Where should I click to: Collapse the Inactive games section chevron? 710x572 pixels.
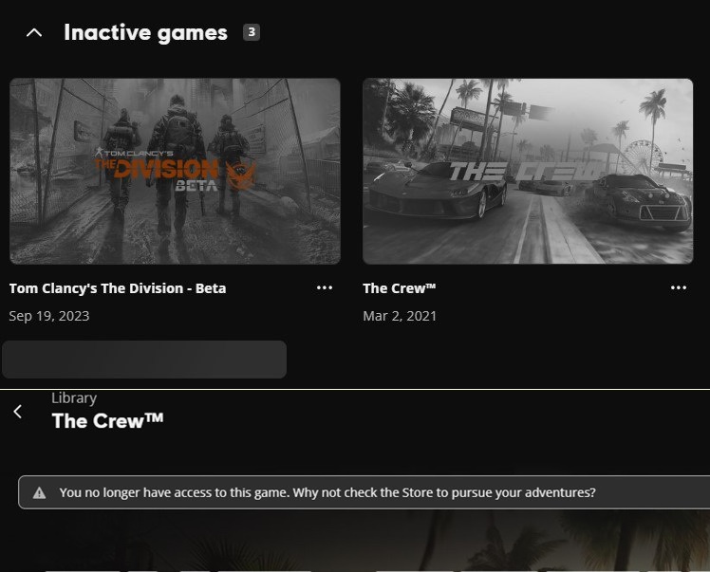[x=34, y=32]
